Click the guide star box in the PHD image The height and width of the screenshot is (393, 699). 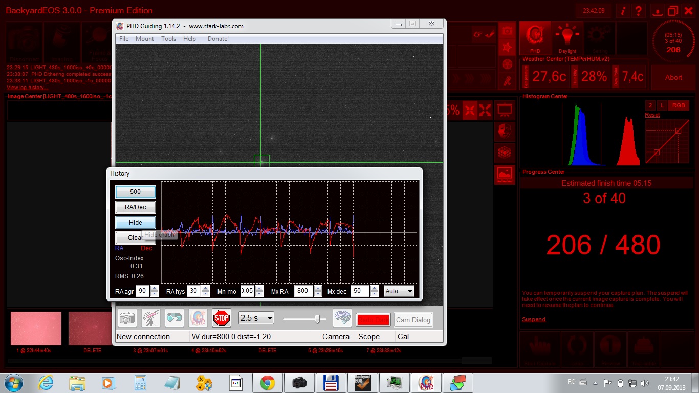(x=261, y=162)
